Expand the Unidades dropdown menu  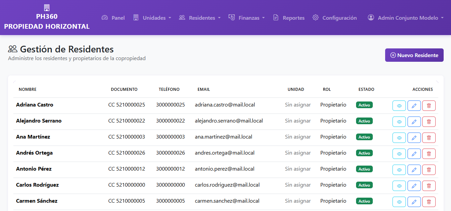click(152, 18)
